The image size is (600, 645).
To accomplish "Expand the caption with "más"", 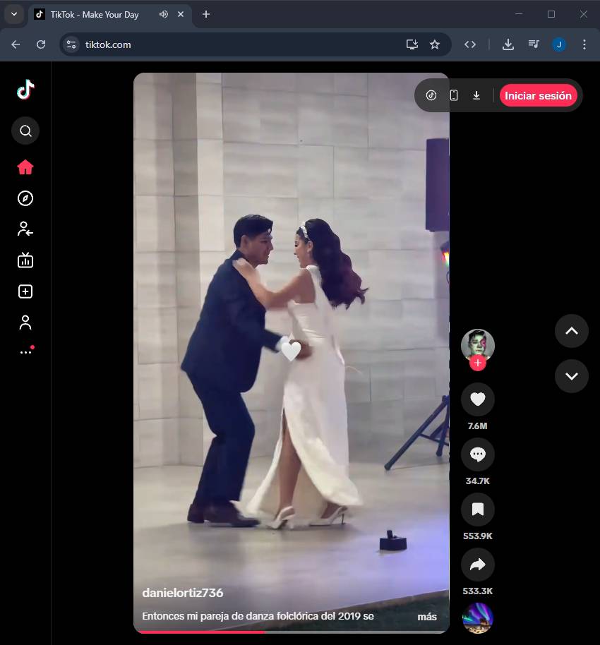I will [426, 617].
